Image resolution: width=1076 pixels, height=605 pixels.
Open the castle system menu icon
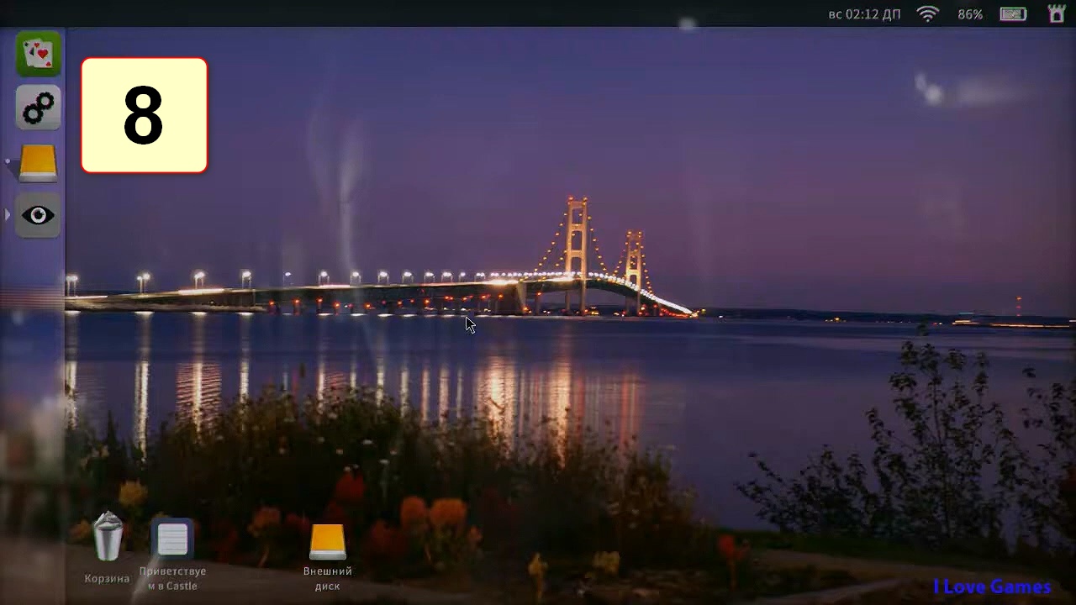[x=1057, y=13]
